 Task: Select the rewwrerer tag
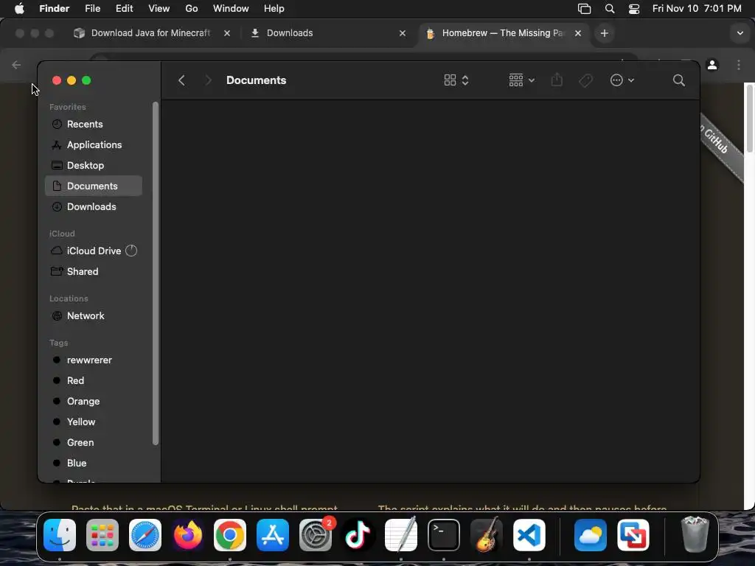[94, 360]
